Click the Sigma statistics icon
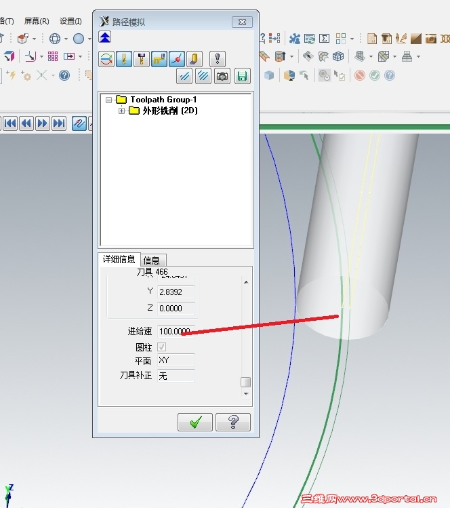450x508 pixels. [x=324, y=39]
